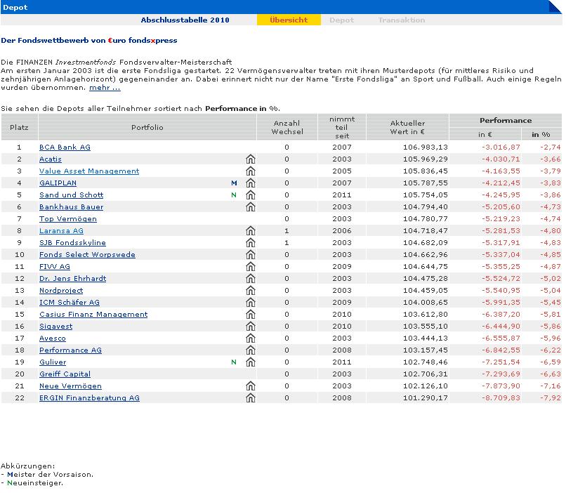Click the Bankhaus Bauer house icon
566x493 pixels.
pyautogui.click(x=250, y=207)
